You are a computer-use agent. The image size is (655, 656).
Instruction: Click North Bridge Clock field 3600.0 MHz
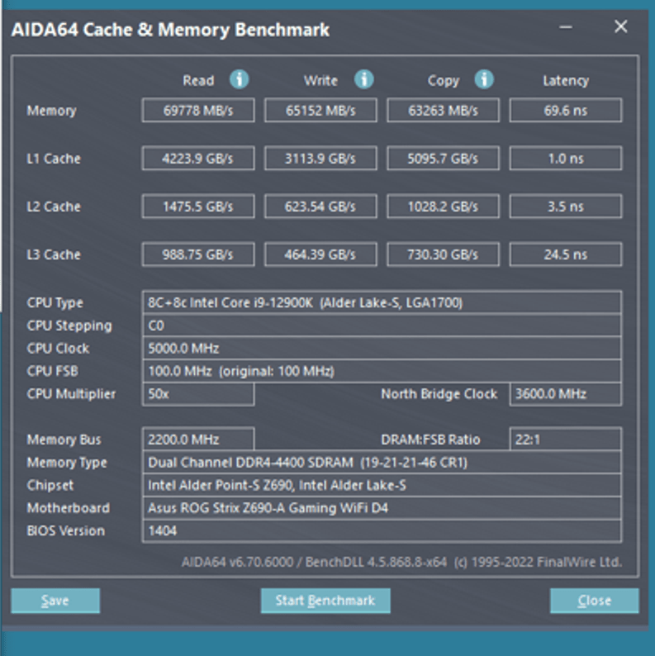point(566,394)
